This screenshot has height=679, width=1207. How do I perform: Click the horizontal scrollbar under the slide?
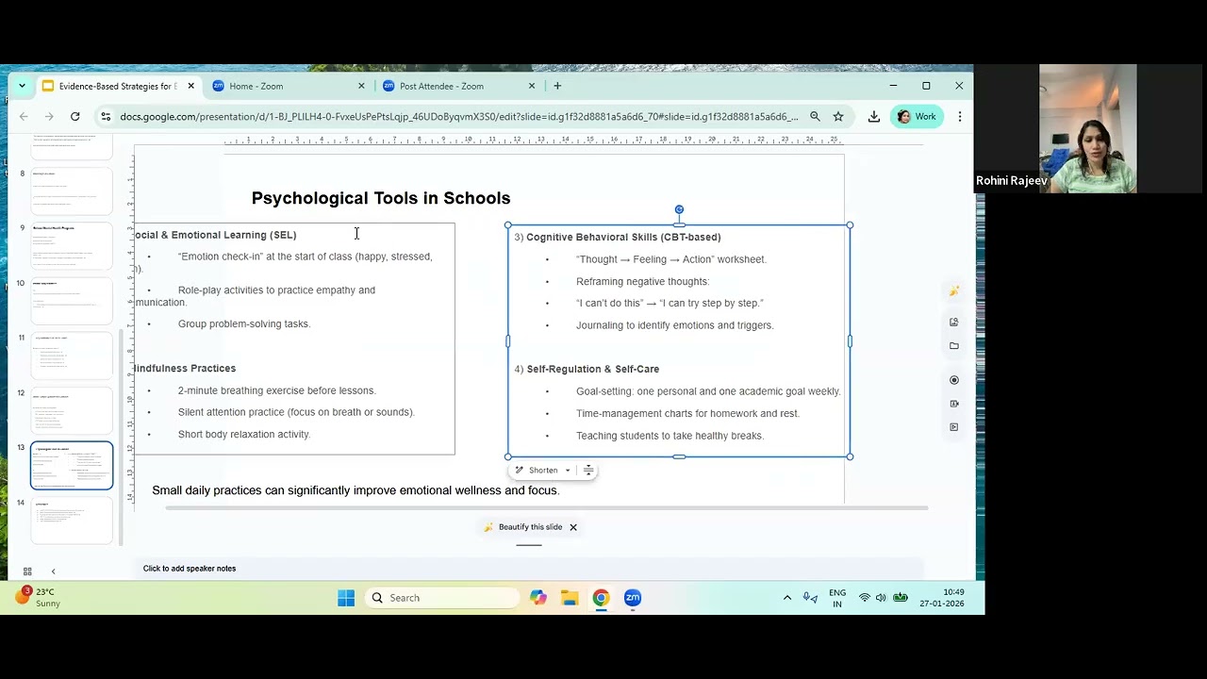point(547,508)
